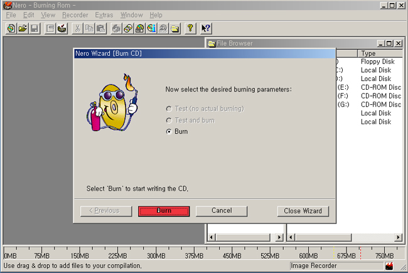This screenshot has width=408, height=273.
Task: Click the Close Wizard button
Action: 303,211
